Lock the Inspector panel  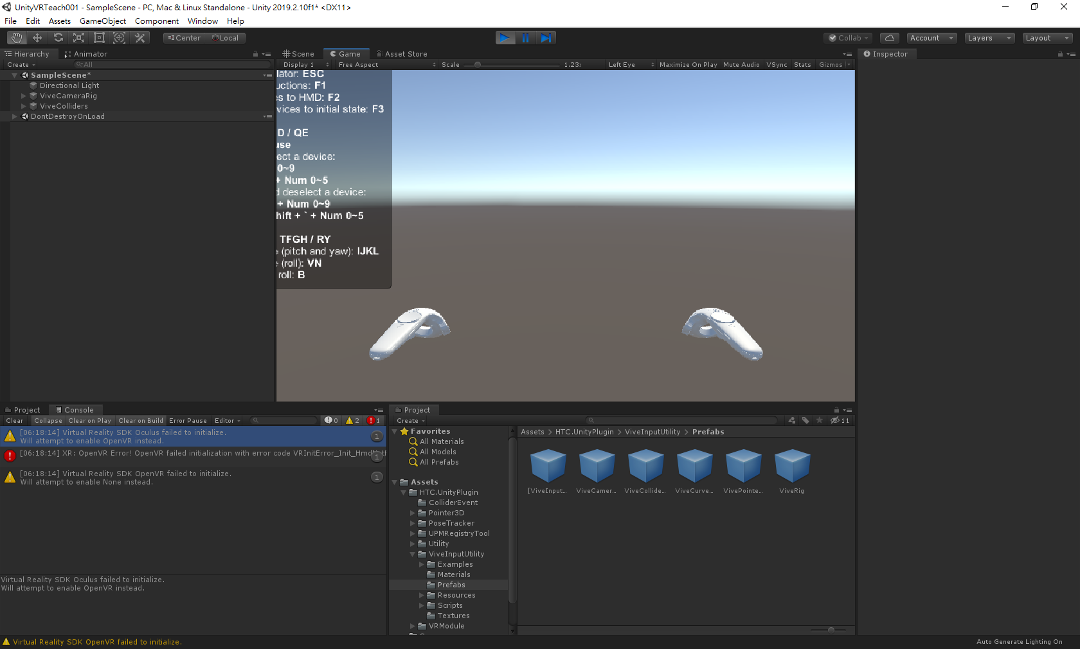coord(1060,54)
